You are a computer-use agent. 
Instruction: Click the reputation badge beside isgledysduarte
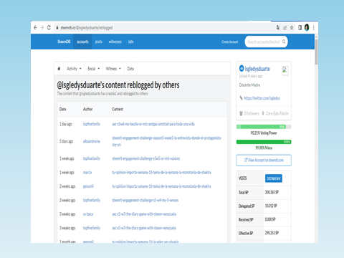coord(242,68)
